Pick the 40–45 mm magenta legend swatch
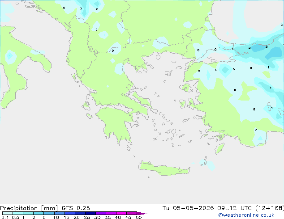This screenshot has height=219, width=284. coord(121,213)
